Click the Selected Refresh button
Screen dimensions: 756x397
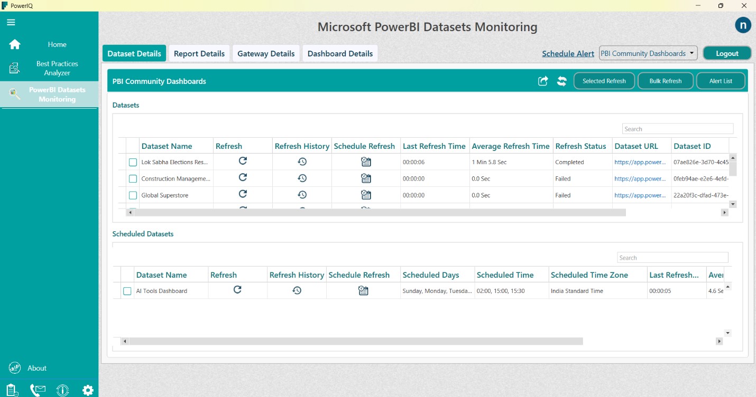pos(604,81)
